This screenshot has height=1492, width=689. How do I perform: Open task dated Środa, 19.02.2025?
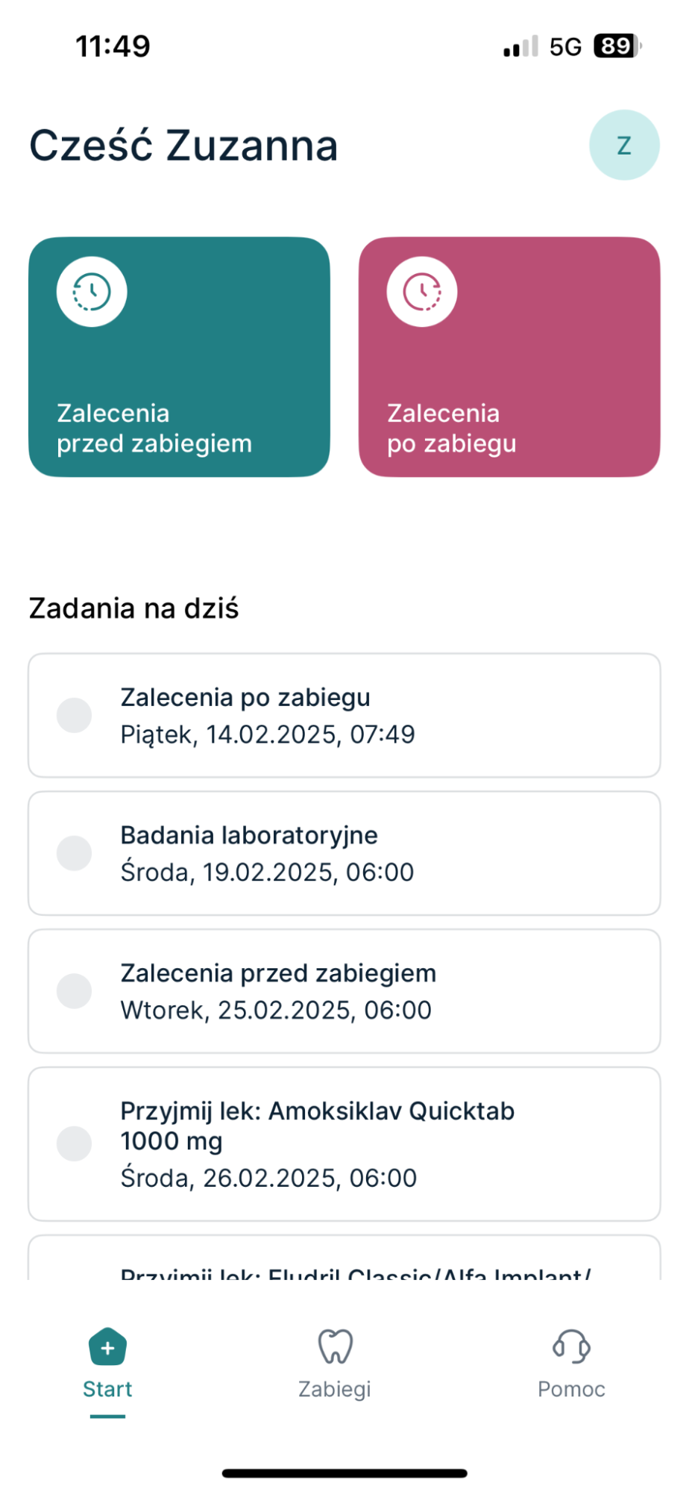pos(267,872)
